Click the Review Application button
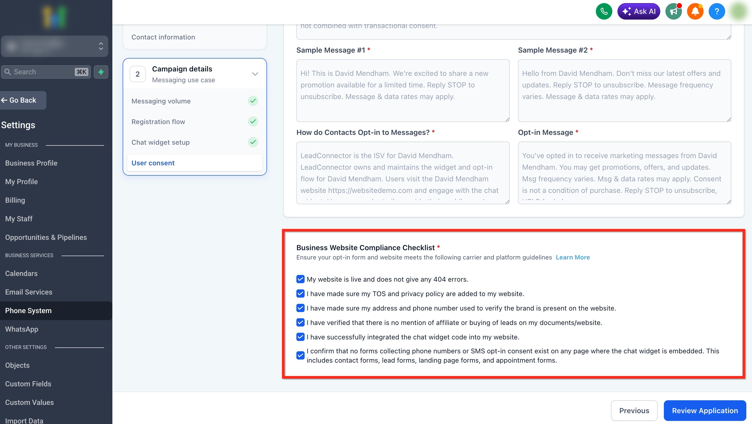Screen dimensions: 752x424 [705, 410]
